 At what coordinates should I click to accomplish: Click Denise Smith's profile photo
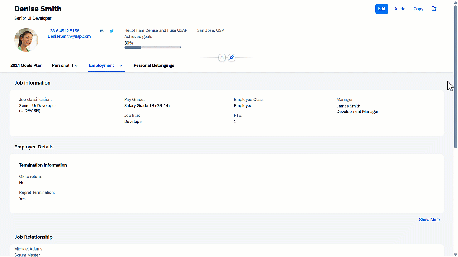(26, 40)
